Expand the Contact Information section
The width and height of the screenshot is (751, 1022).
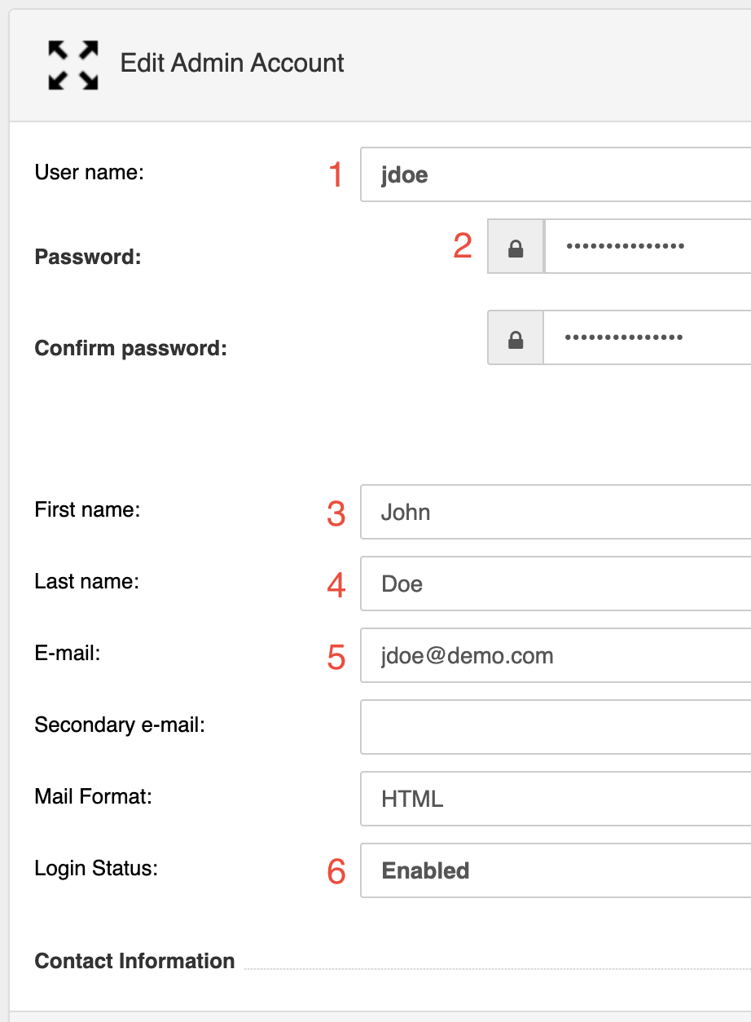coord(134,961)
